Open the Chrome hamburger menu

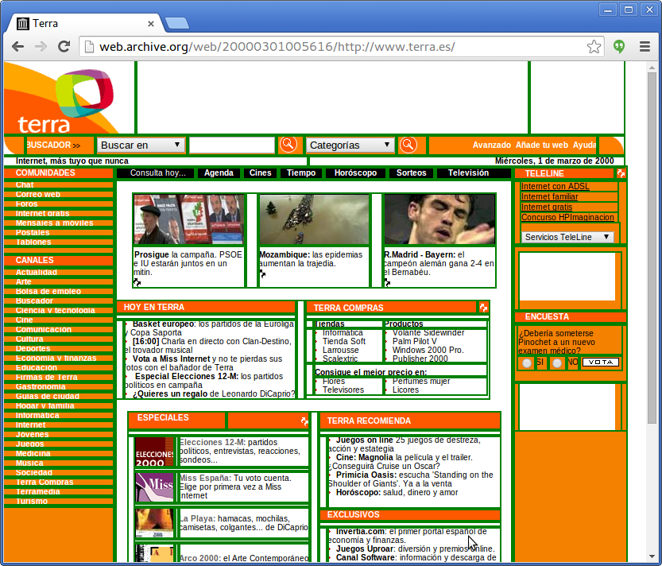tap(645, 46)
